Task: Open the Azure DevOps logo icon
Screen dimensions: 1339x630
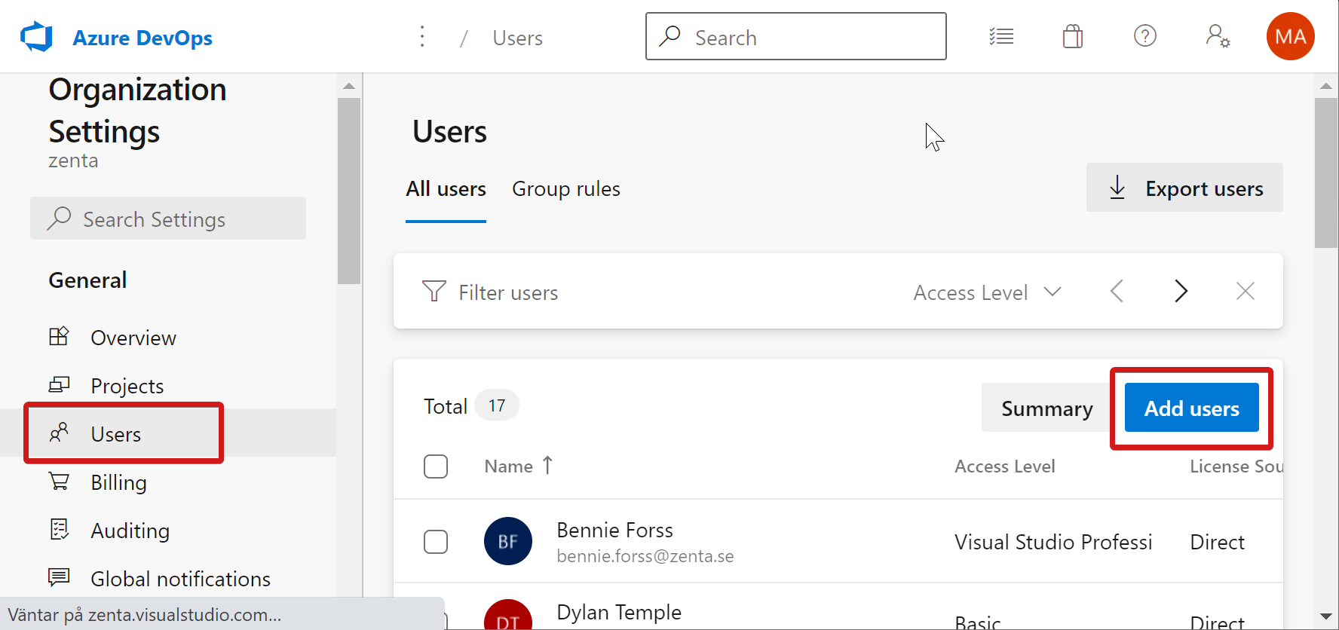Action: [36, 37]
